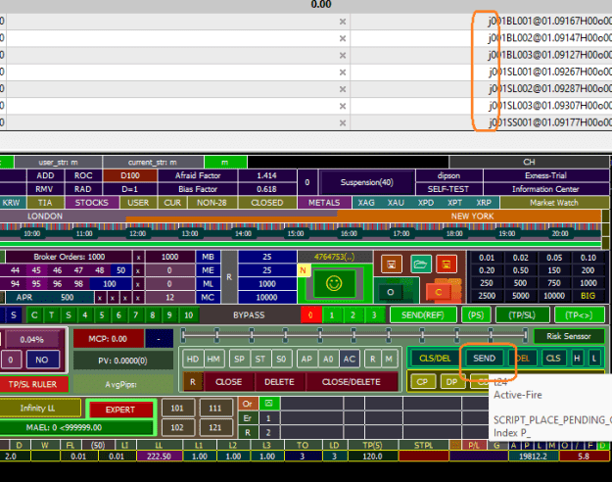Toggle the NO button
The width and height of the screenshot is (612, 482).
42,360
